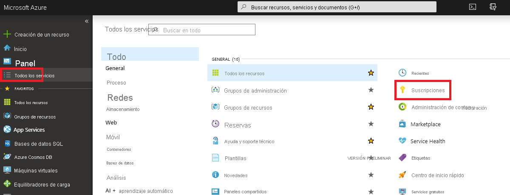The height and width of the screenshot is (195, 510).
Task: Focus the Buscar recursos, servicios y documentos box
Action: point(337,7)
